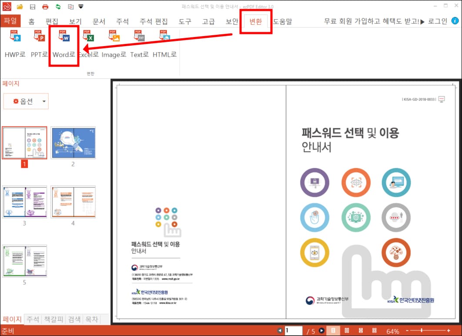Image resolution: width=462 pixels, height=336 pixels.
Task: Open the 로그인 arrow menu
Action: coord(422,20)
